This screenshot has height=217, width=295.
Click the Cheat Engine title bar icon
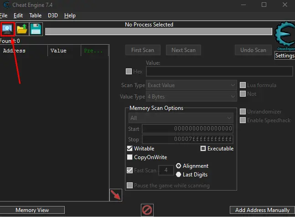[6, 5]
